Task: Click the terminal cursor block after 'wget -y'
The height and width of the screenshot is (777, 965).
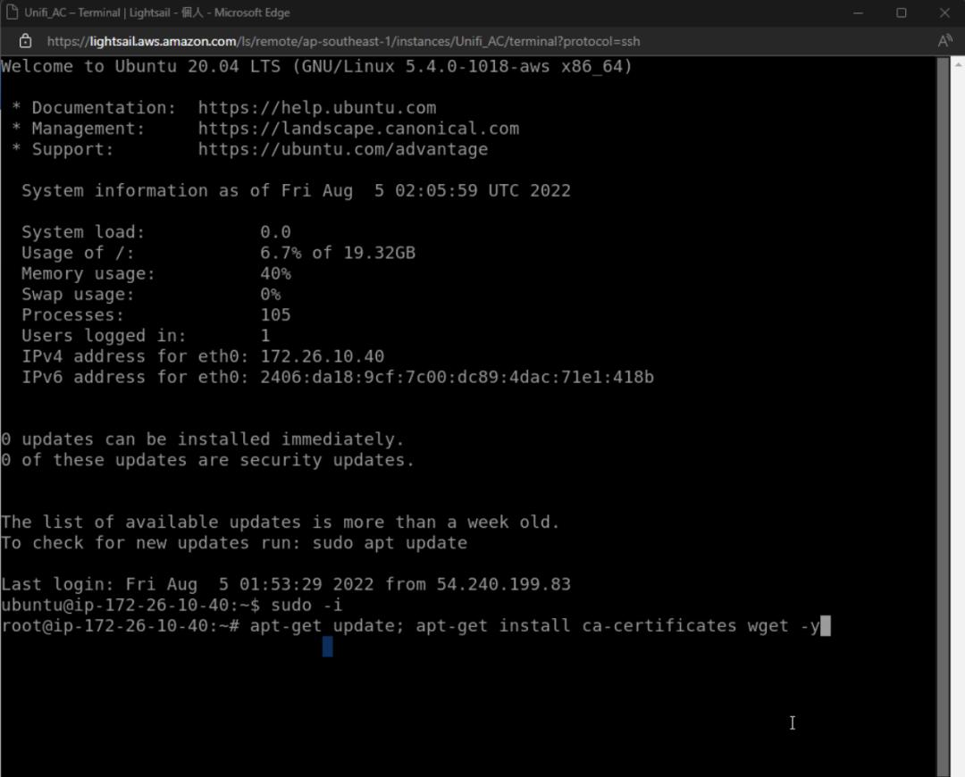Action: [826, 626]
